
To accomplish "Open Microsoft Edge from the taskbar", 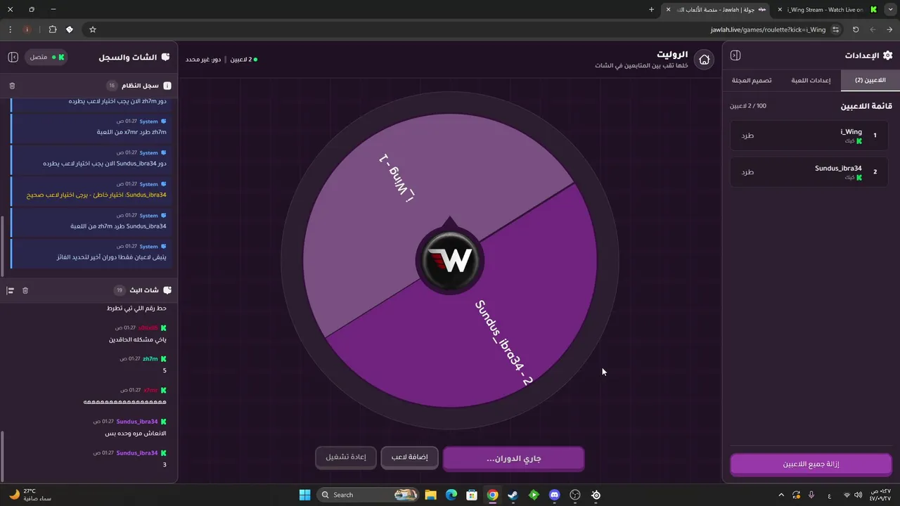I will 451,495.
